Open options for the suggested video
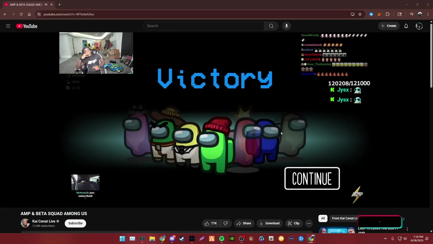 click(x=407, y=229)
